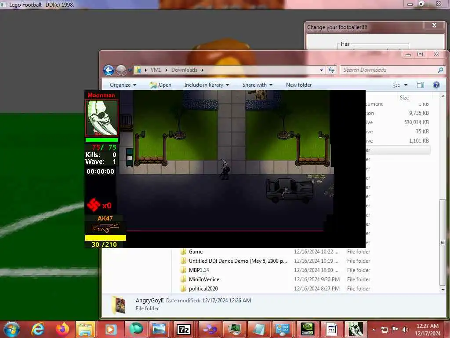
Task: Click the network tray icon
Action: click(385, 329)
